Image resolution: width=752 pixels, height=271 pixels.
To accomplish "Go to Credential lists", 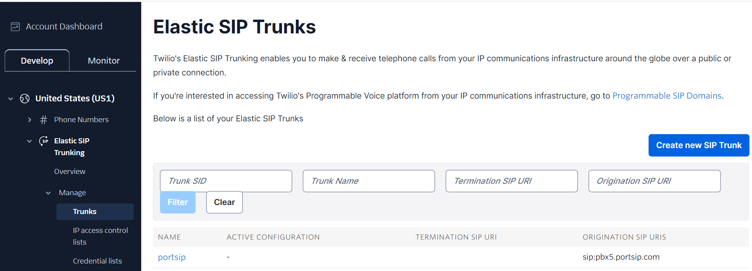I will coord(97,261).
